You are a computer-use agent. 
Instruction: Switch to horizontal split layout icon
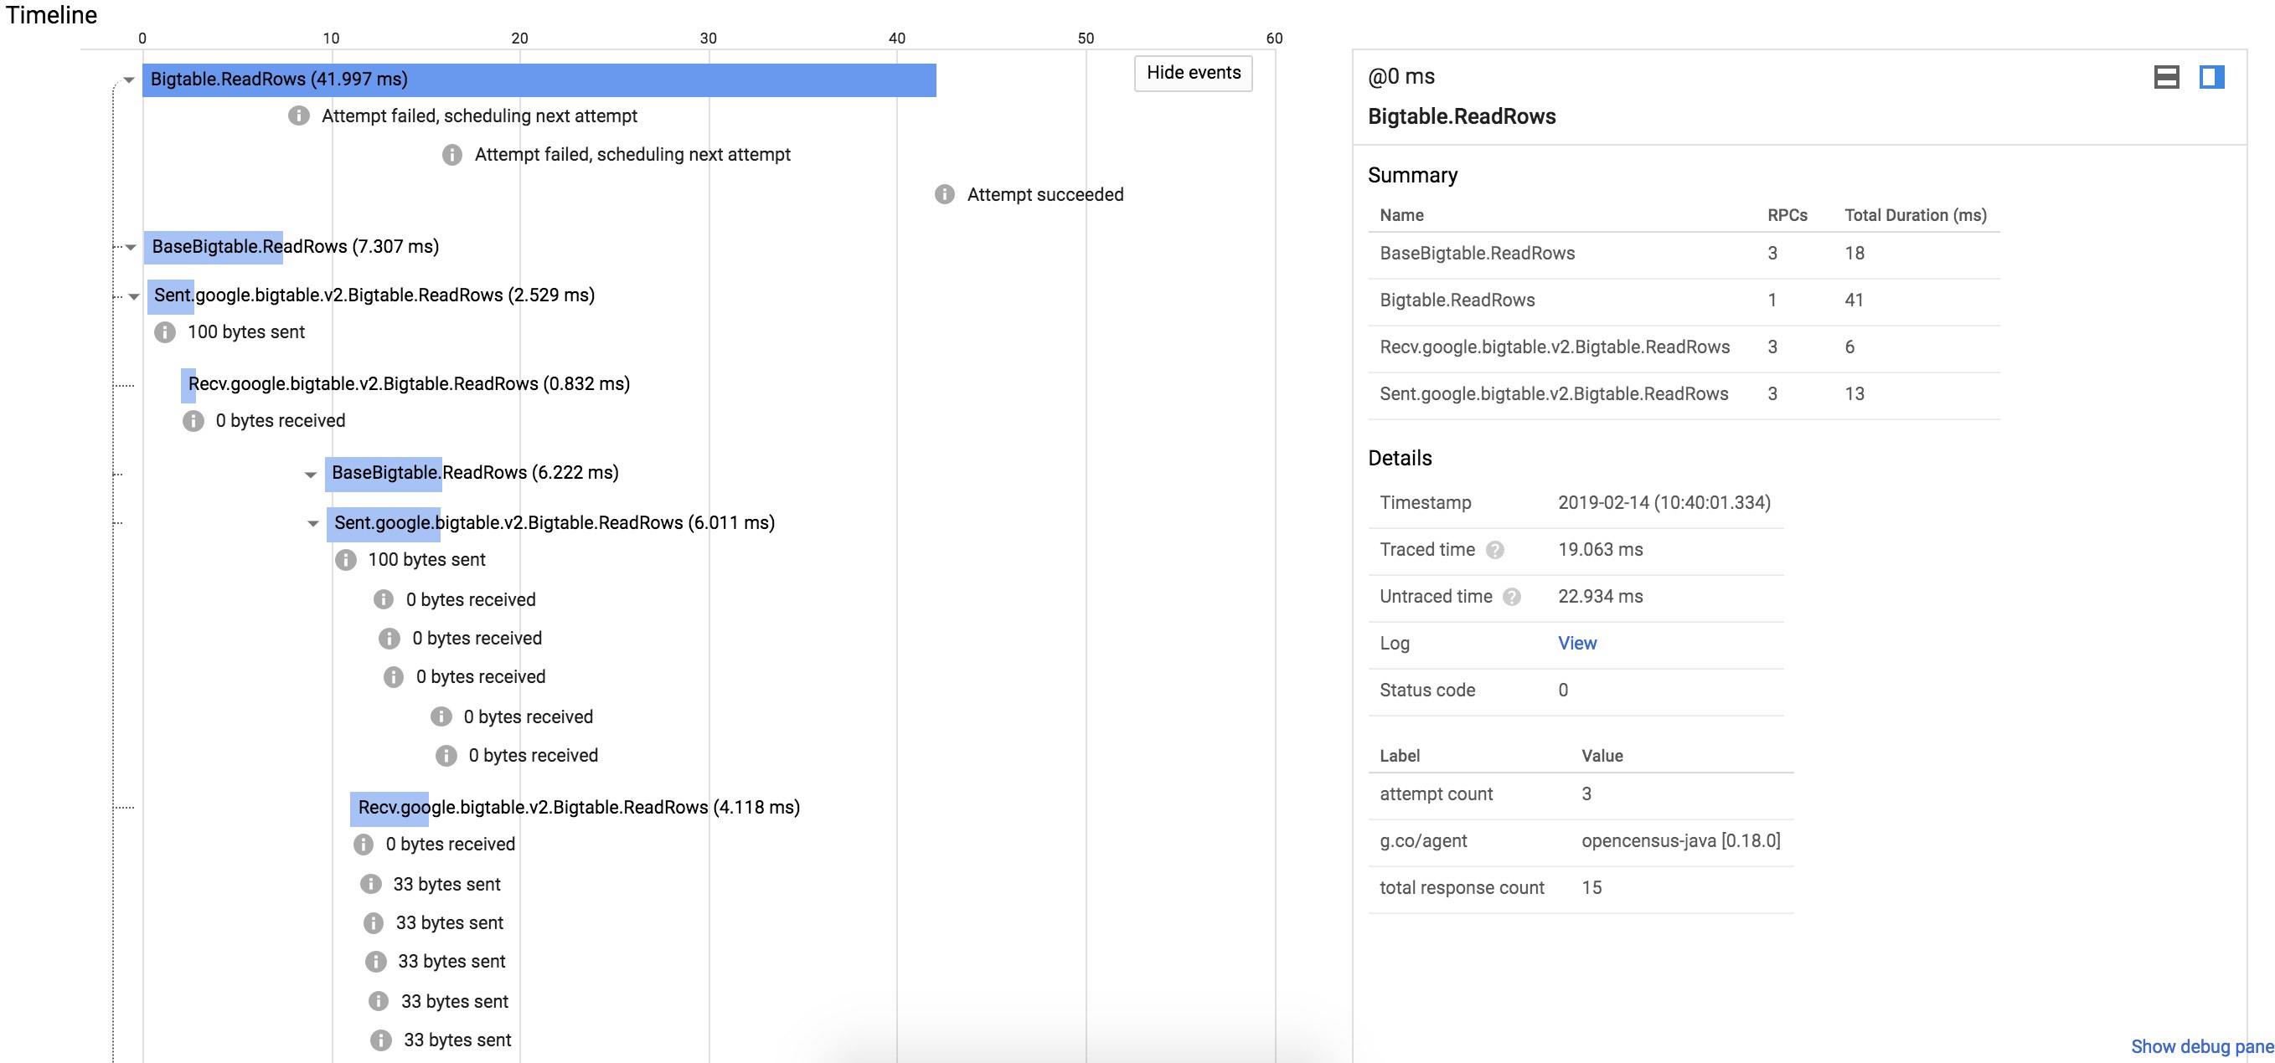pyautogui.click(x=2165, y=77)
